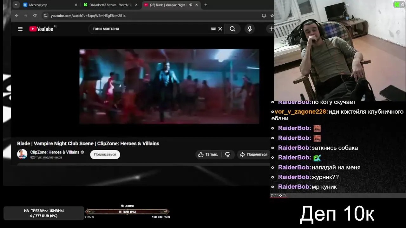Click the Деп 10к overlay text
This screenshot has width=406, height=228.
tap(337, 214)
